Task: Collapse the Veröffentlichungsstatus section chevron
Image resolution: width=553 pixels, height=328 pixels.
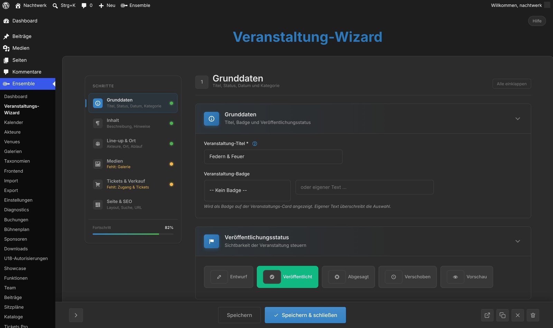Action: tap(518, 241)
